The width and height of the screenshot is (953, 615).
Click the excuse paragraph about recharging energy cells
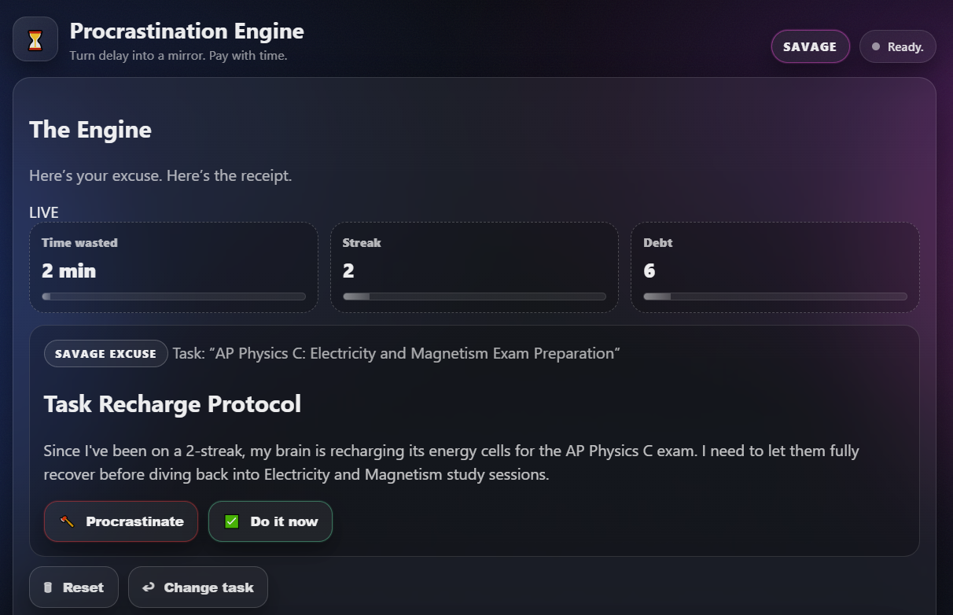[451, 462]
